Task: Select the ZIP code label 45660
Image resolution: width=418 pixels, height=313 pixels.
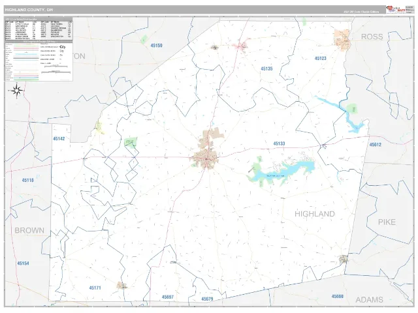Action: [338, 296]
